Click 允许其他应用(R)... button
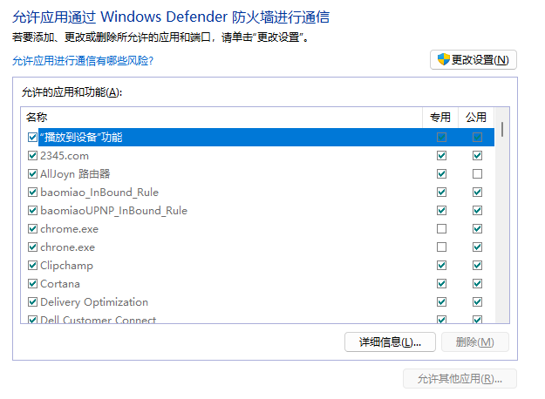 point(460,378)
